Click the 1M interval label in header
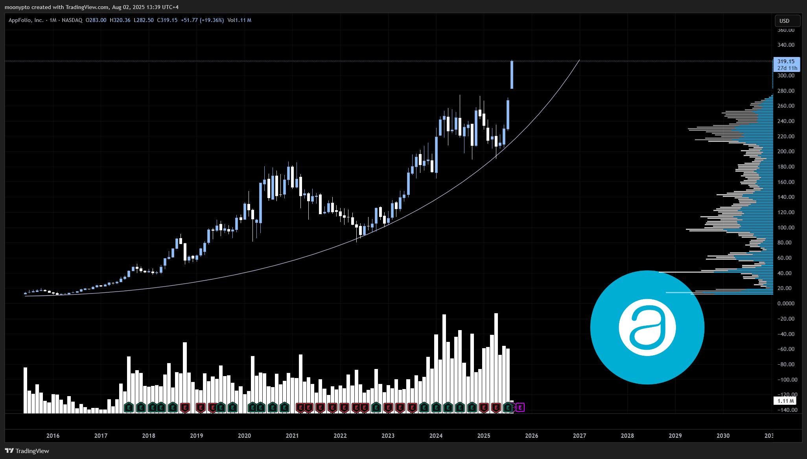 (53, 20)
